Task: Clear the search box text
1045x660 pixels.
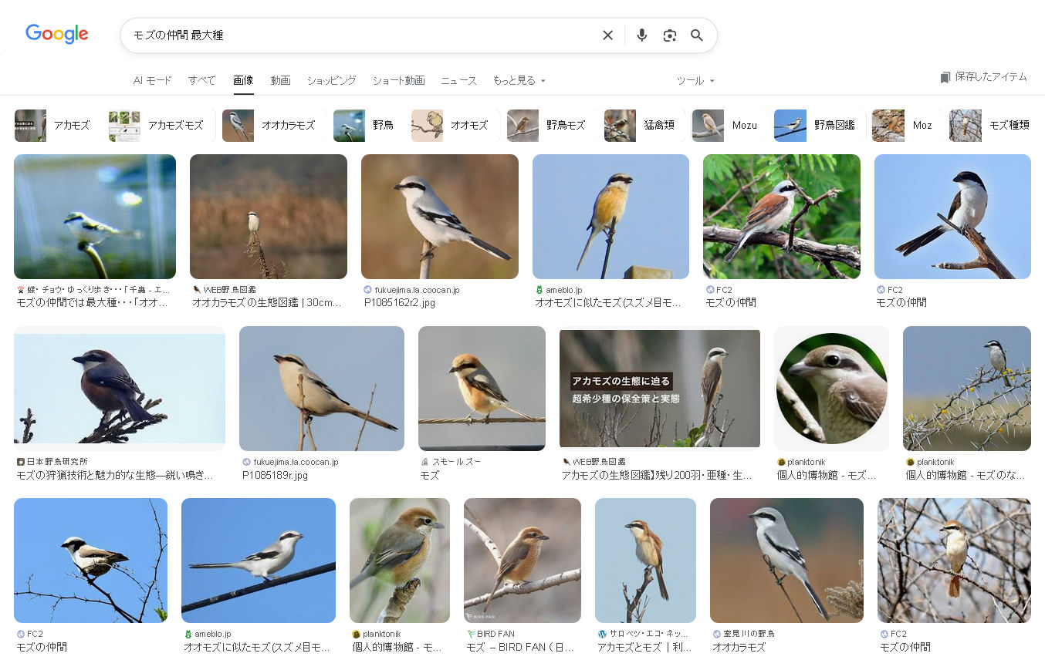Action: click(x=607, y=35)
